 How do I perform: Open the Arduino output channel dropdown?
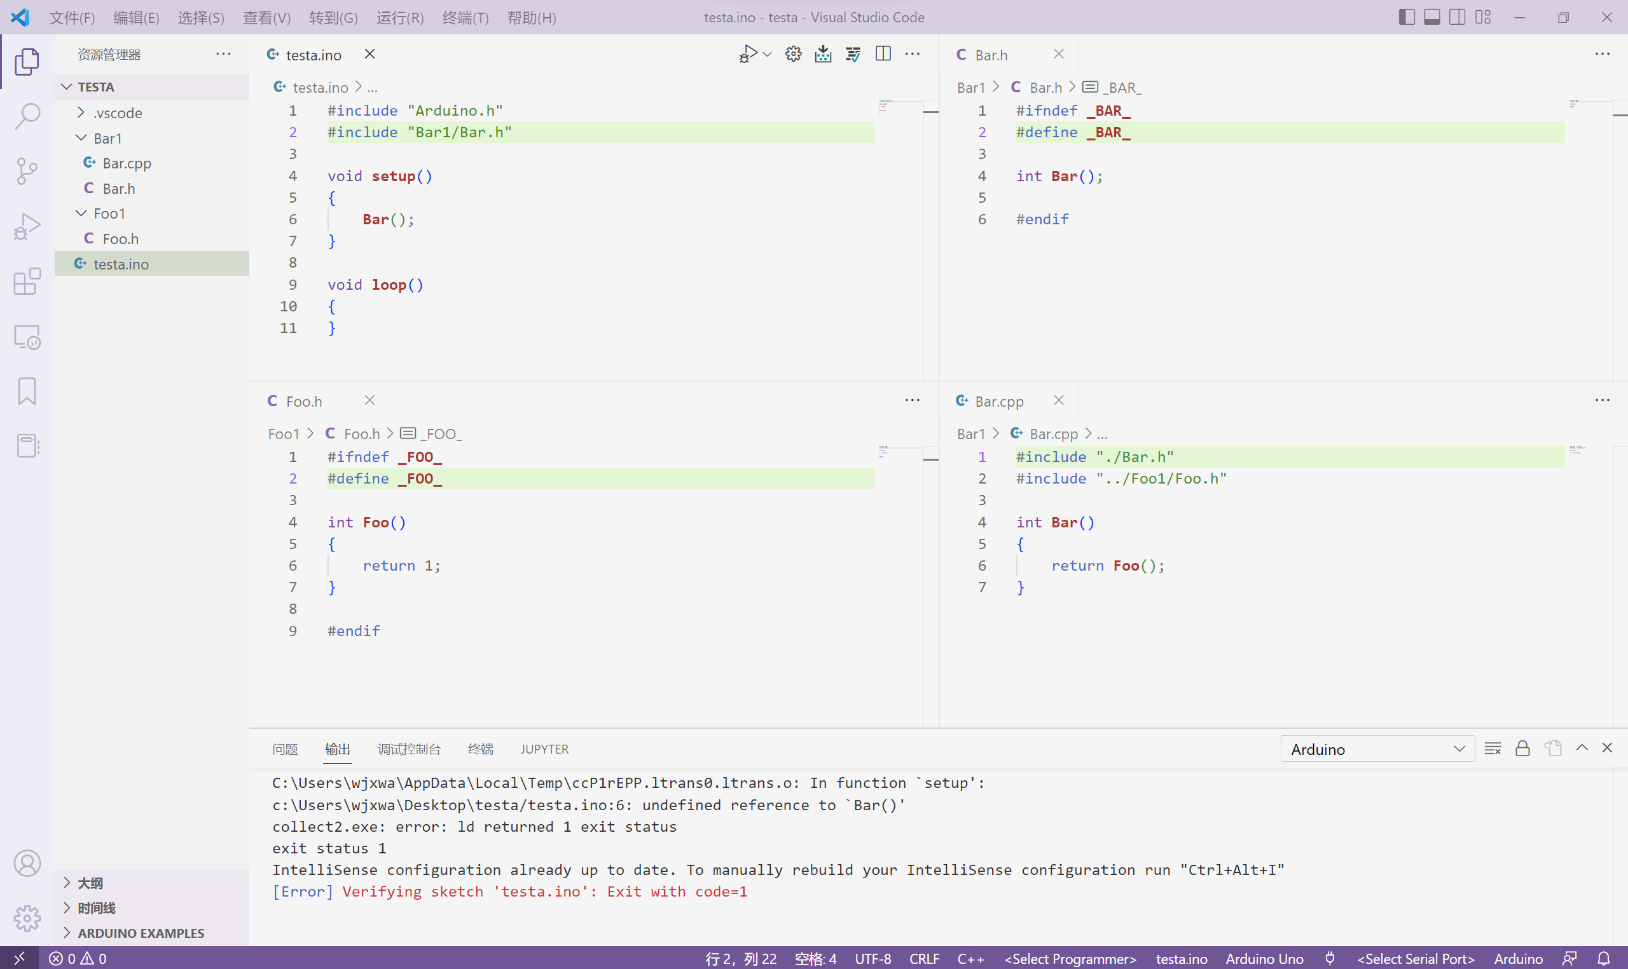[x=1377, y=749]
